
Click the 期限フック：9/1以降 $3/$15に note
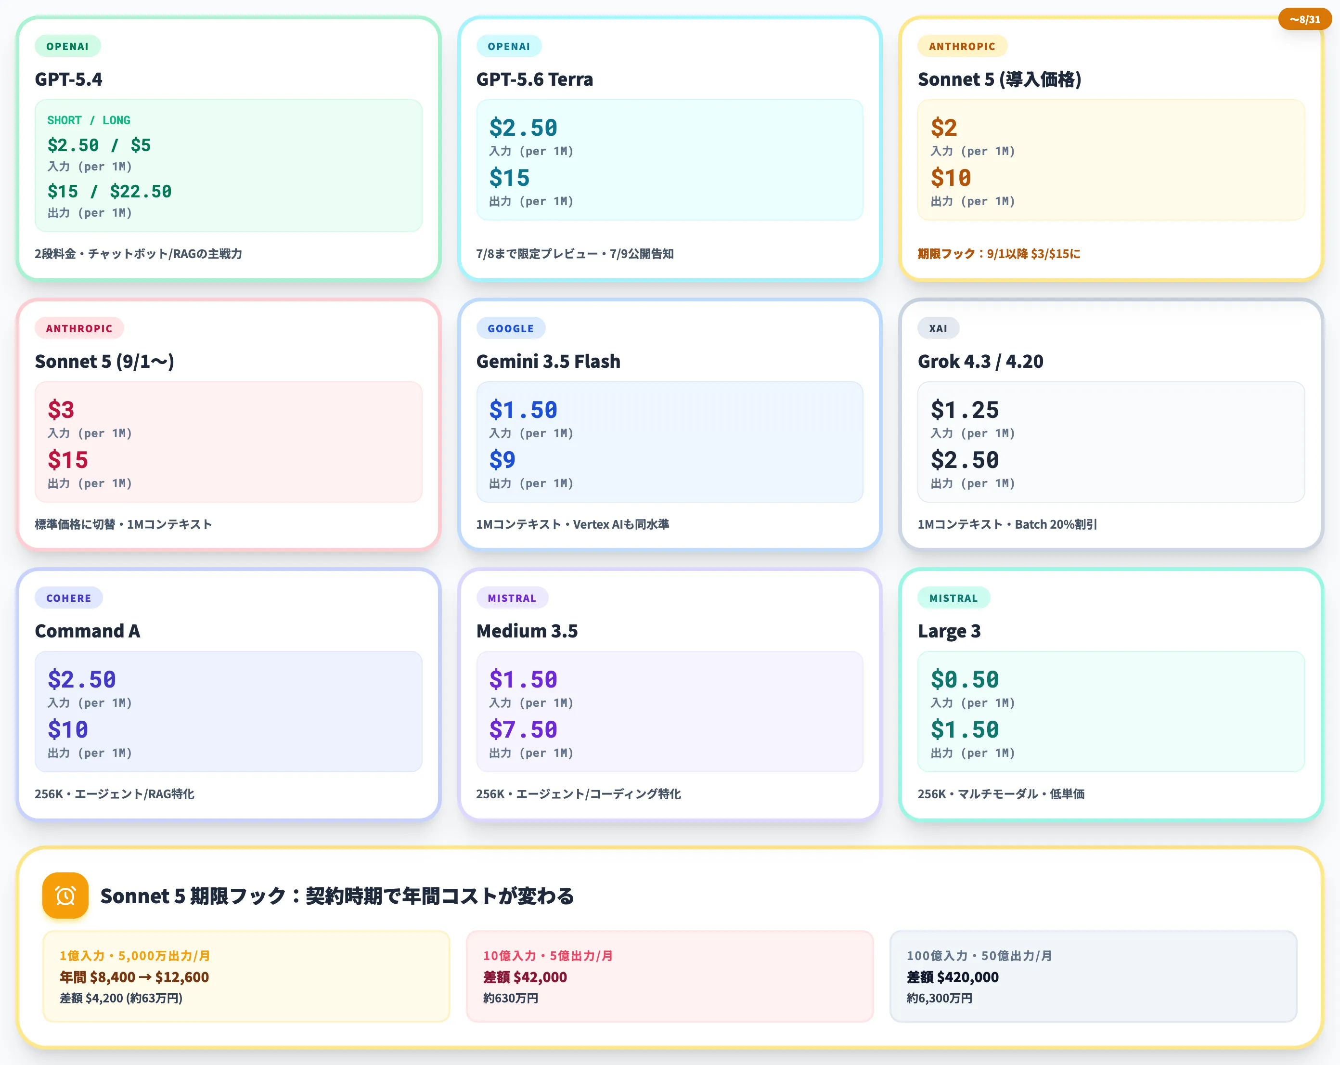[999, 254]
